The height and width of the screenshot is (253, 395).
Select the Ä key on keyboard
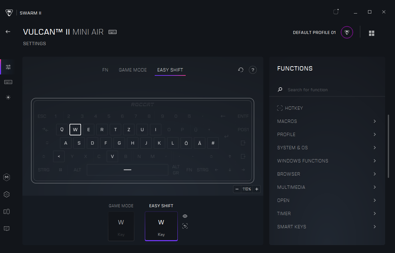point(199,143)
